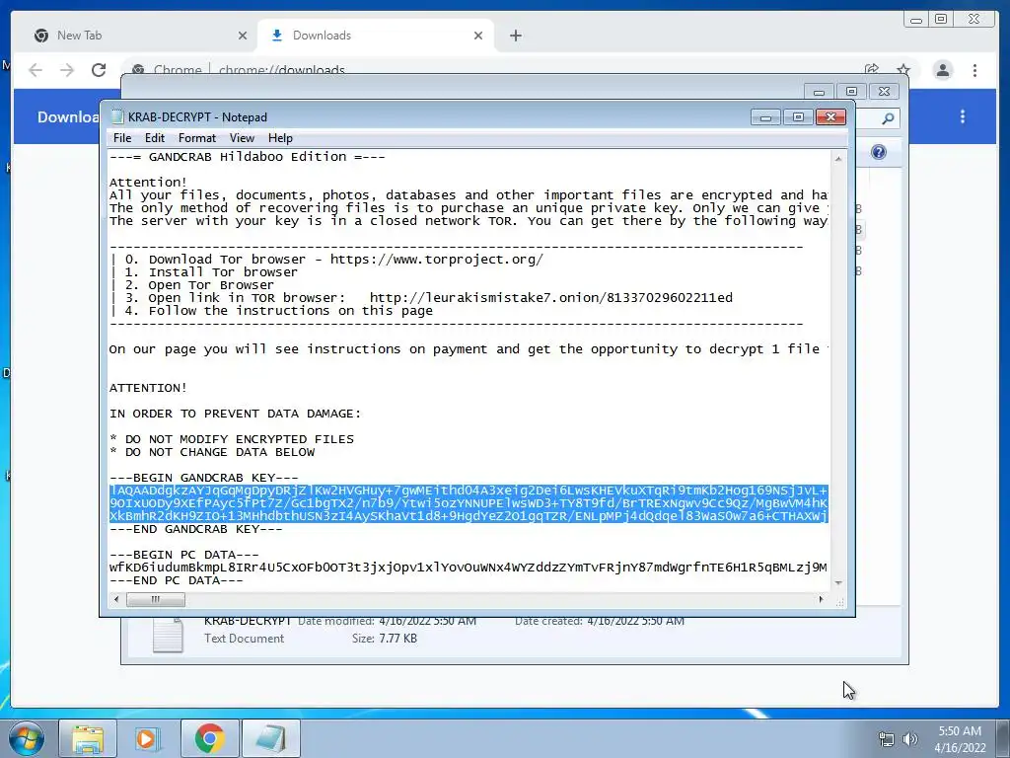Reload the Chrome page
This screenshot has width=1010, height=758.
point(99,70)
